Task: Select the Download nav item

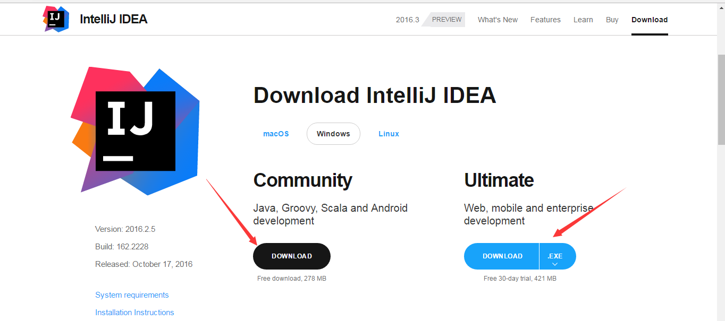Action: point(650,20)
